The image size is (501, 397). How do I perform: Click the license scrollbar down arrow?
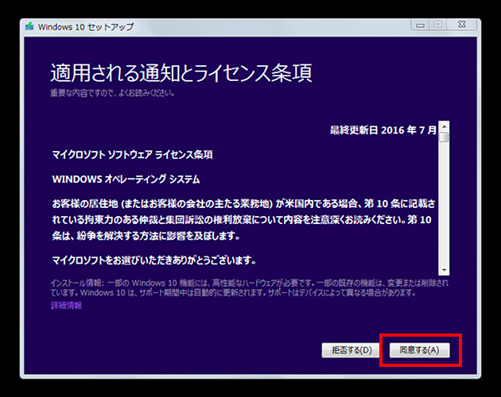point(444,270)
